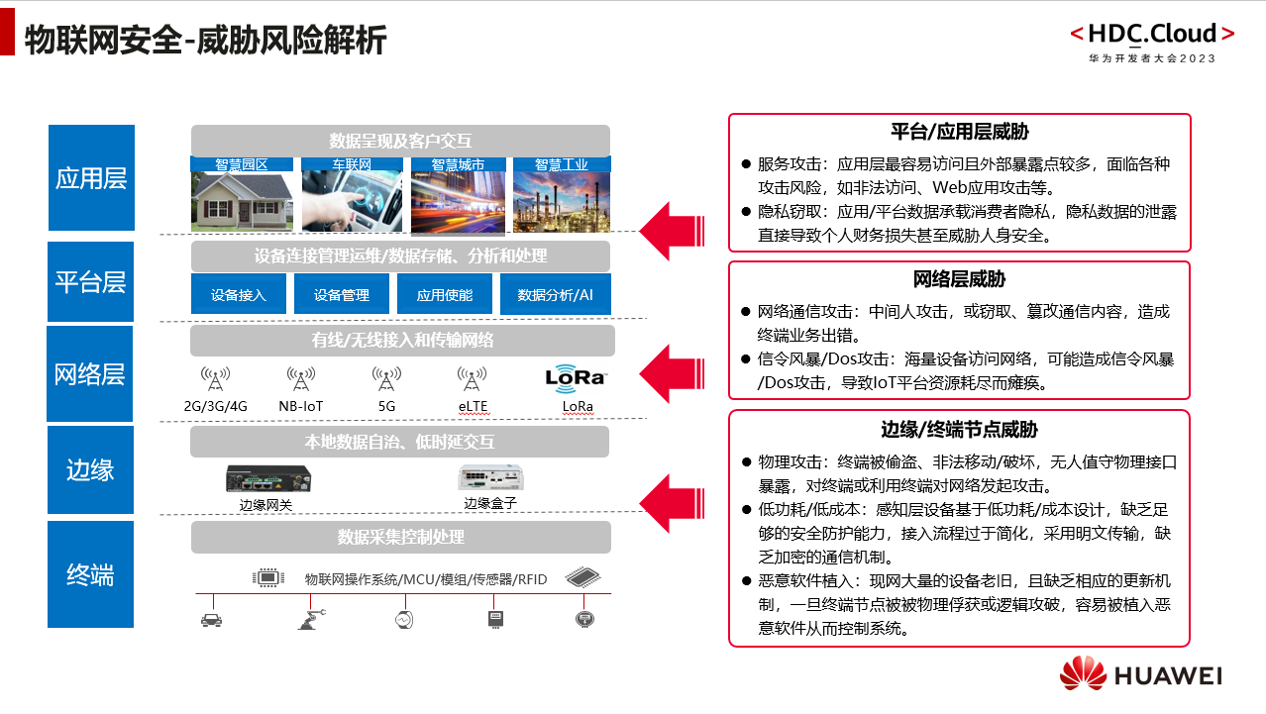Select the 平台层 blue layer block
This screenshot has width=1266, height=714.
coord(90,282)
